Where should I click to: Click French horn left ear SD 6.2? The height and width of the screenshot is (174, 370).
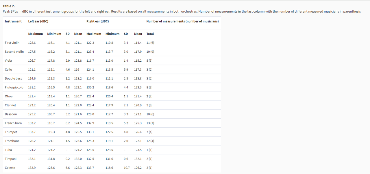click(x=68, y=123)
